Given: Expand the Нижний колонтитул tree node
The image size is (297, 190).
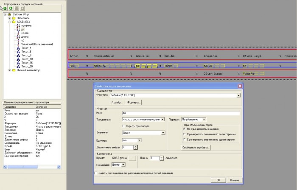Looking at the screenshot, I should point(10,70).
